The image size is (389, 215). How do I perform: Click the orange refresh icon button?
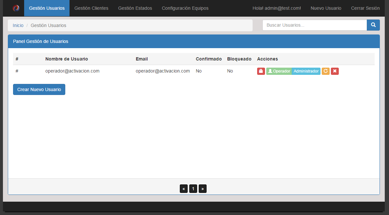326,71
